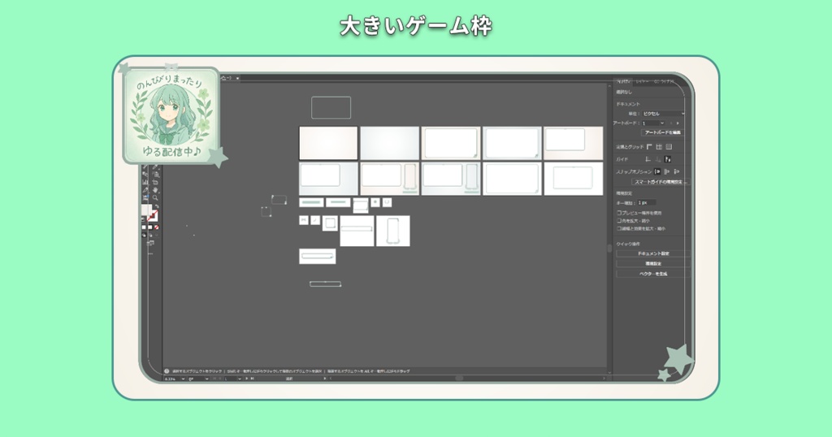This screenshot has width=832, height=437.
Task: Open artboard navigation dropdown in status bar
Action: (240, 379)
